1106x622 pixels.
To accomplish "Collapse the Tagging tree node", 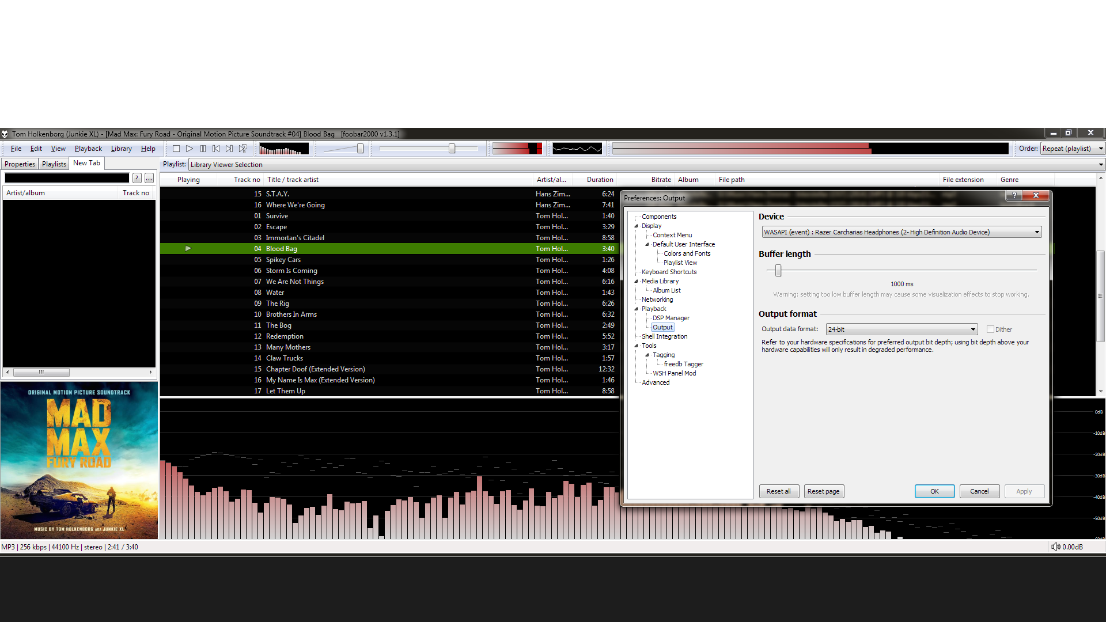I will tap(647, 355).
